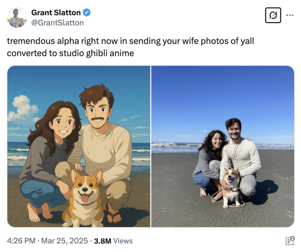Open the real beach photo on right

click(223, 146)
